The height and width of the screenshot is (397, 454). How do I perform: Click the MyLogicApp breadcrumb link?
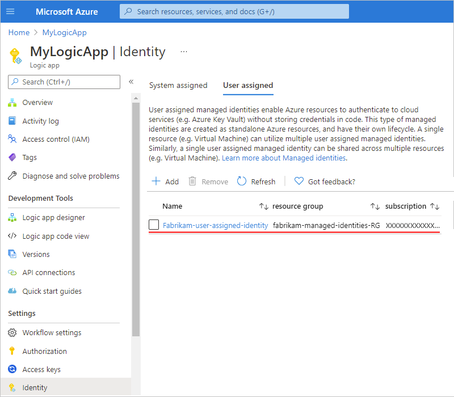click(x=64, y=32)
